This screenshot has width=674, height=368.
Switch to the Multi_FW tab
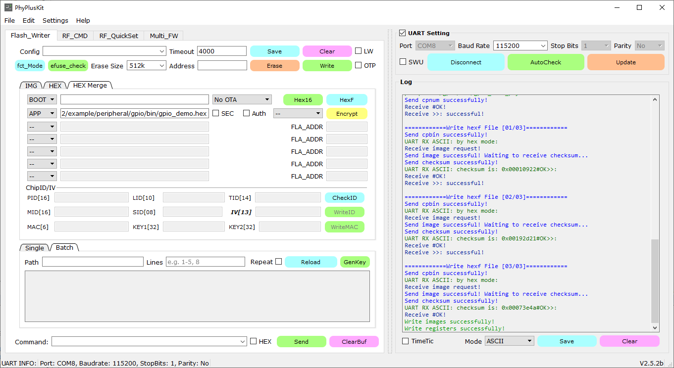click(164, 36)
